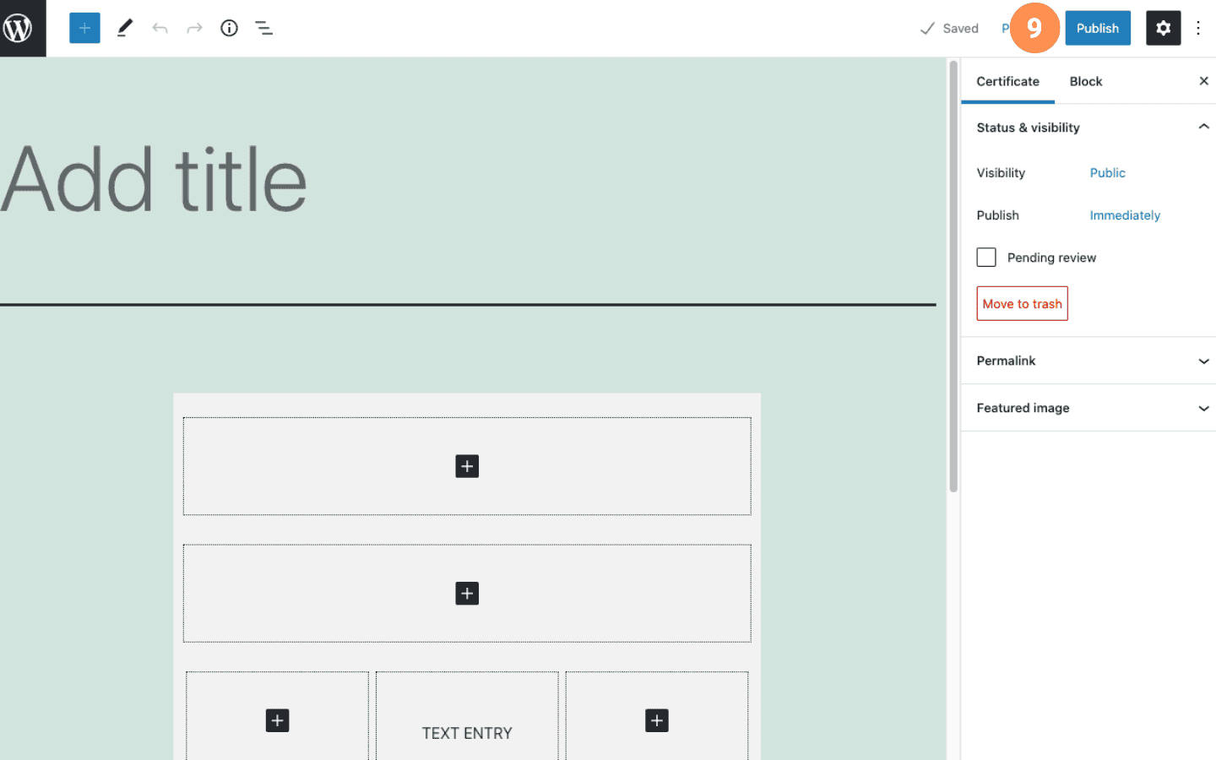Enable the Pending review checkbox

pyautogui.click(x=986, y=258)
